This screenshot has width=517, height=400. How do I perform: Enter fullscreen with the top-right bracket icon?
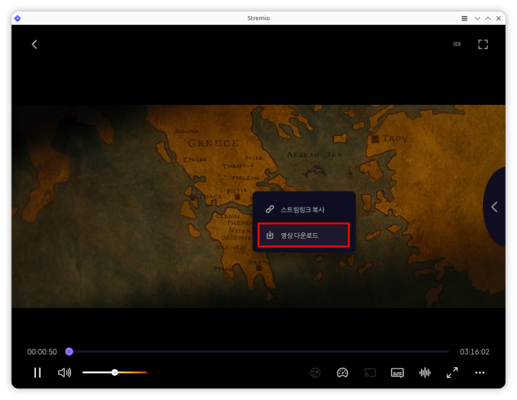point(483,45)
